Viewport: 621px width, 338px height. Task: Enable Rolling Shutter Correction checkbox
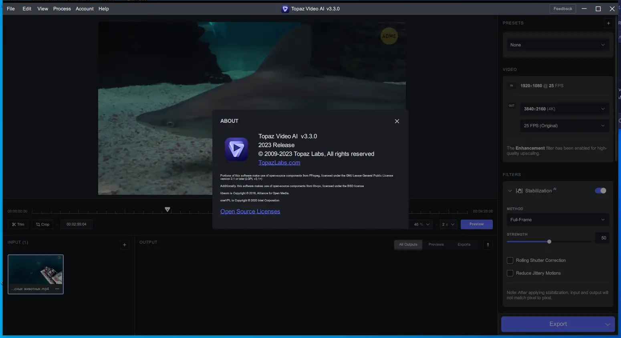[x=510, y=260]
